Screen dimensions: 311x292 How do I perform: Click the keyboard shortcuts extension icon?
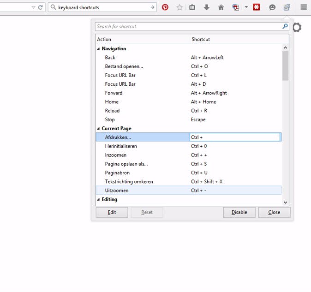coord(287,7)
